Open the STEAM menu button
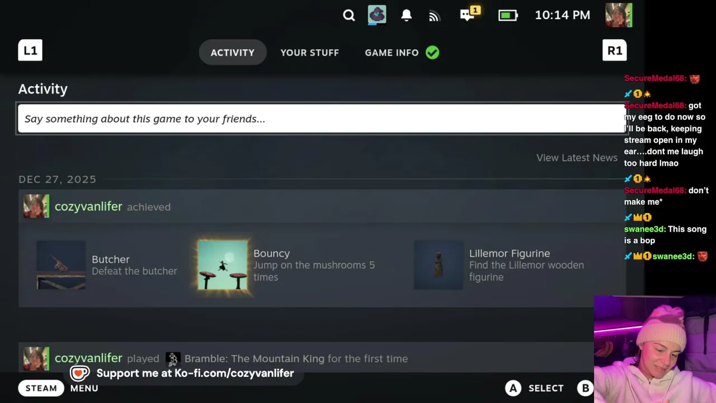Image resolution: width=716 pixels, height=403 pixels. [41, 388]
